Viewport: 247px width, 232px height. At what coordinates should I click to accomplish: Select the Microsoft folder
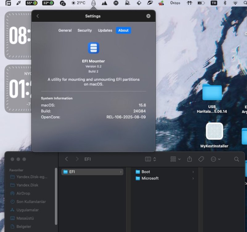tap(165, 178)
